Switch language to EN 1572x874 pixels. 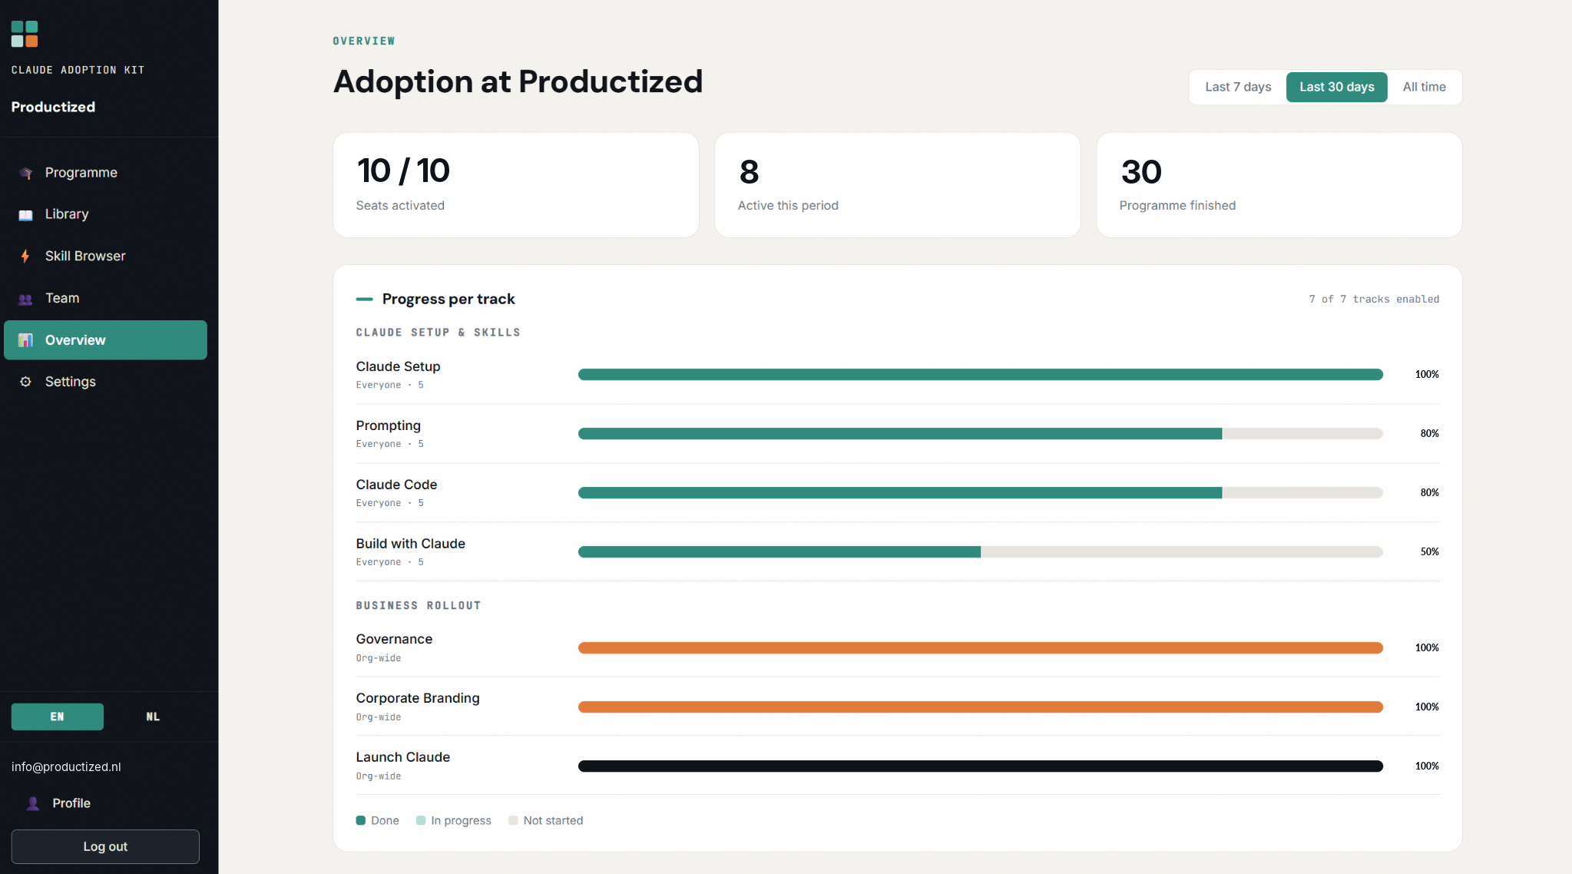58,717
